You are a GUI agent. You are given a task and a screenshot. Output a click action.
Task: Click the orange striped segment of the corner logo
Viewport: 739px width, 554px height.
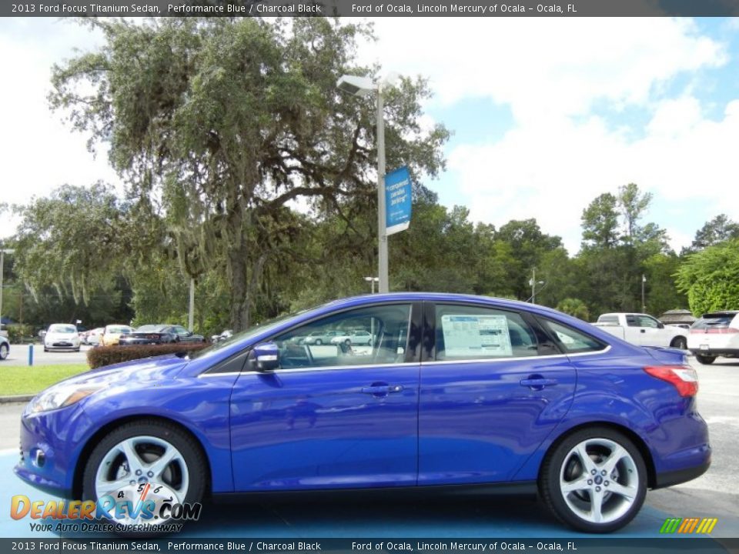pyautogui.click(x=687, y=526)
